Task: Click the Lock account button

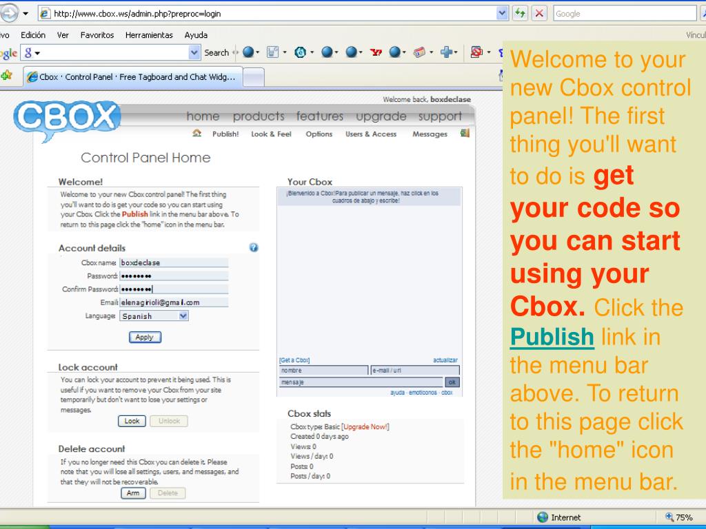Action: (x=132, y=421)
